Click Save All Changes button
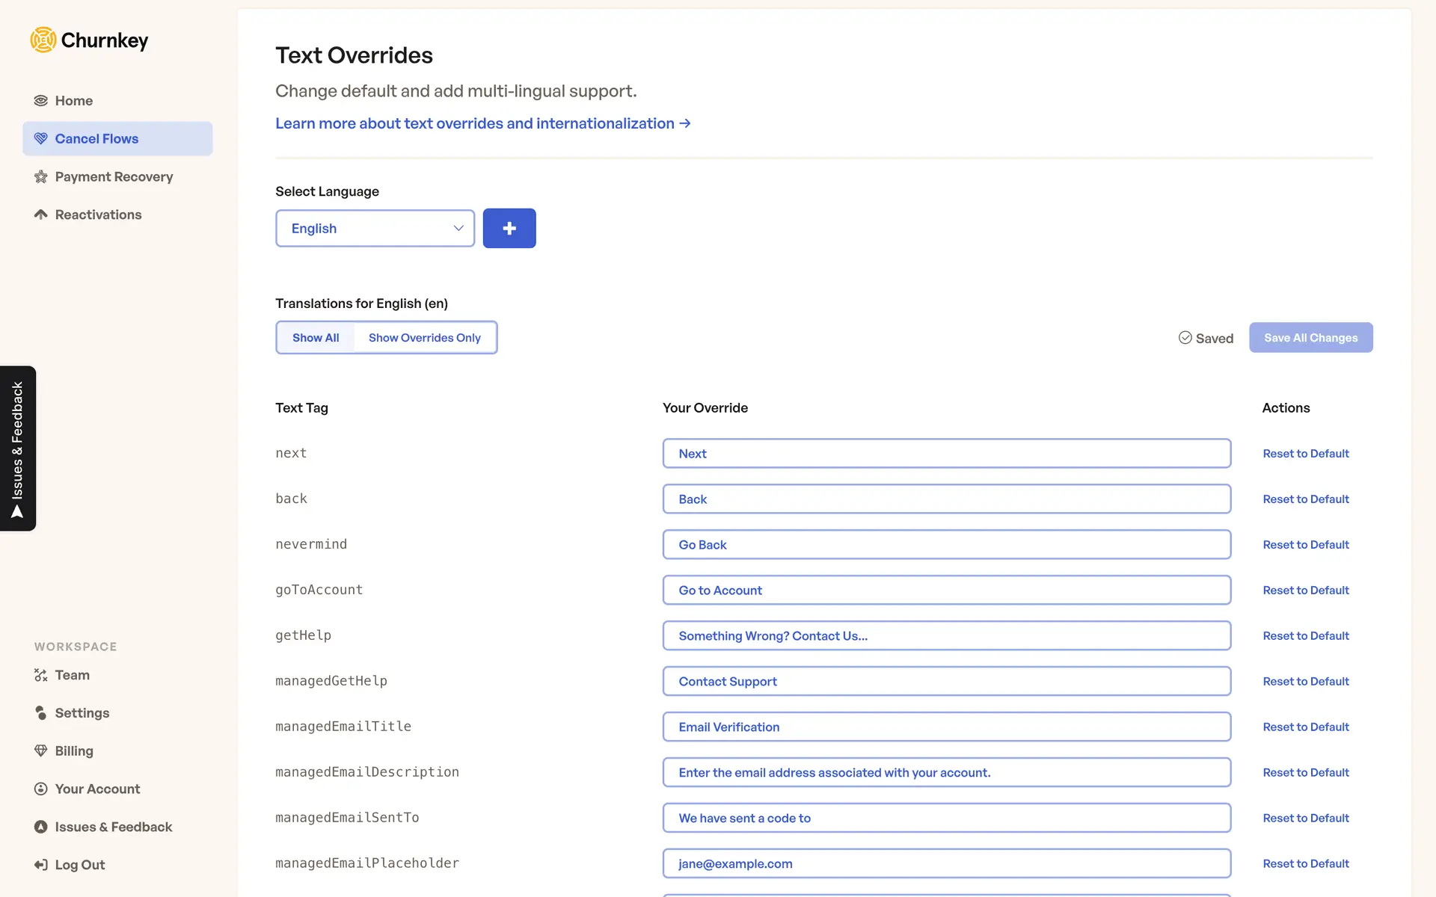 (x=1310, y=338)
